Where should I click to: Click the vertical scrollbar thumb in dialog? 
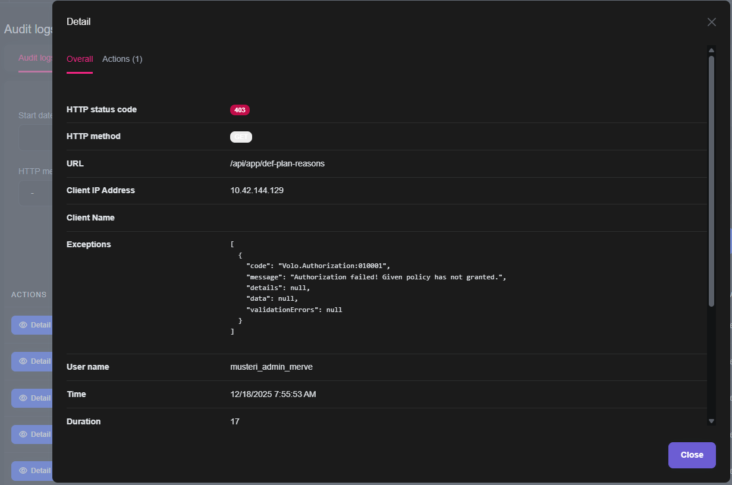(x=711, y=178)
